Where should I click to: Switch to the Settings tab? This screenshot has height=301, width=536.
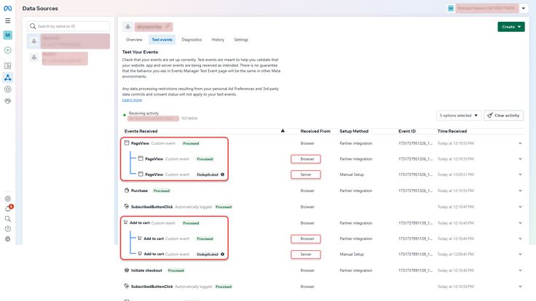(241, 39)
